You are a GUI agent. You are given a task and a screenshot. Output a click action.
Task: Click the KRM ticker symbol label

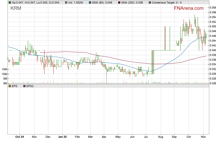click(x=16, y=8)
